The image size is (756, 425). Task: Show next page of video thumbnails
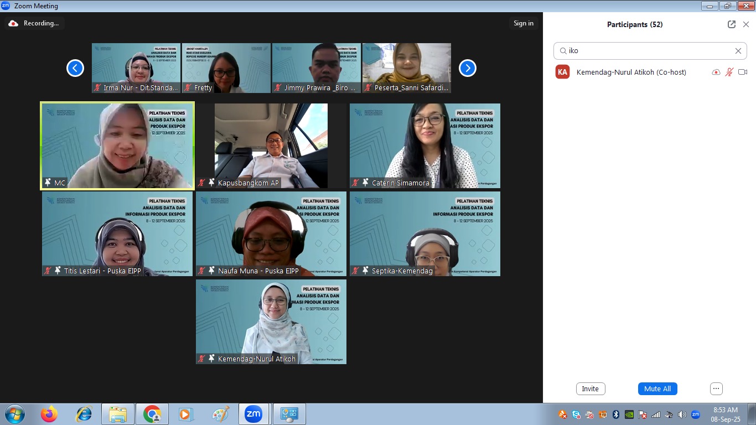pyautogui.click(x=467, y=68)
